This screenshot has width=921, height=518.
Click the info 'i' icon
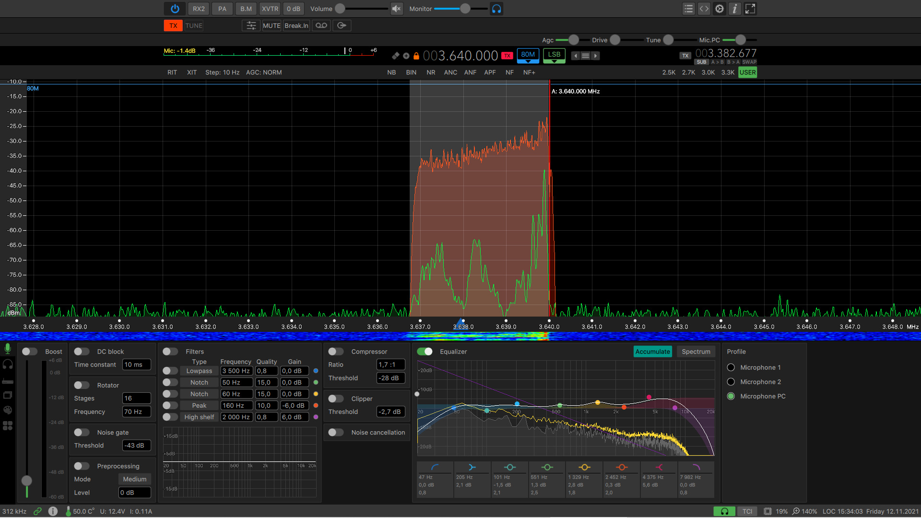[734, 9]
